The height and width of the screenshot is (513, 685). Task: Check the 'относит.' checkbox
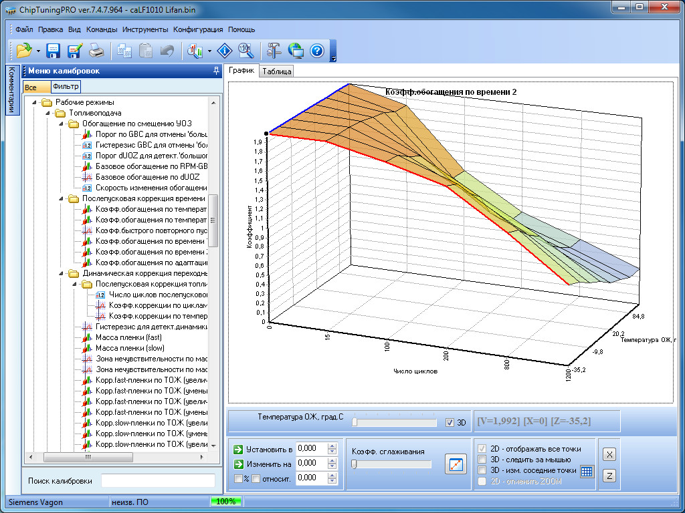256,478
